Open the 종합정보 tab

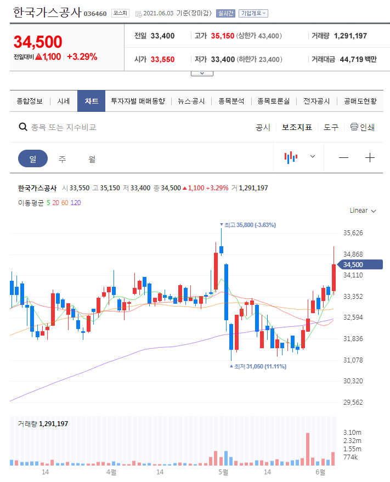click(30, 101)
